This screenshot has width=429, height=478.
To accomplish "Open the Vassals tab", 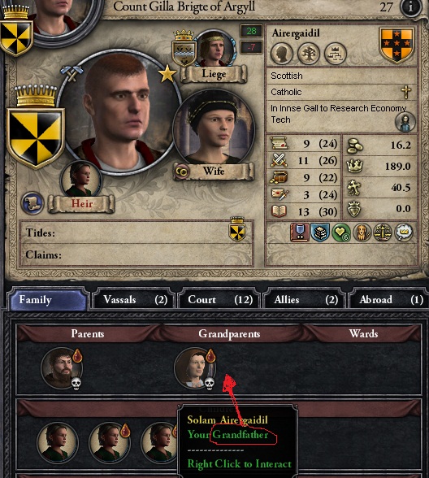I will (134, 300).
